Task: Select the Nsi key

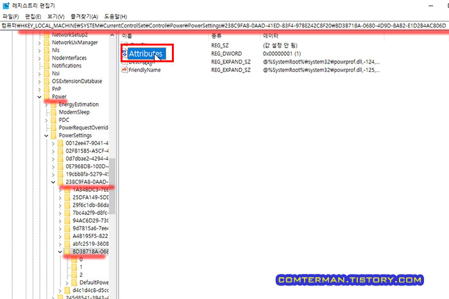Action: tap(56, 73)
